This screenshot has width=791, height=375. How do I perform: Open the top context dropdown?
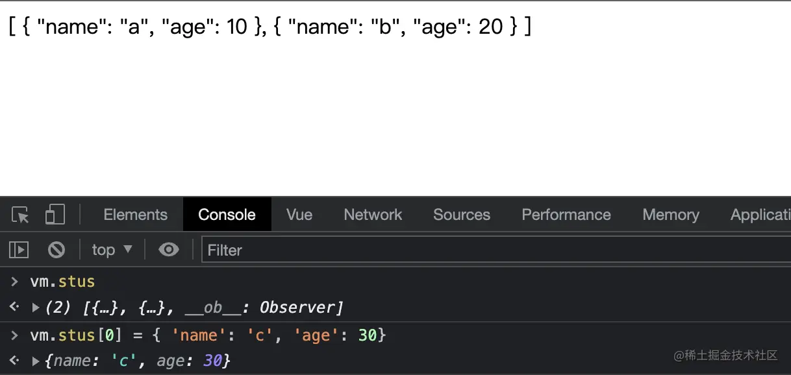(112, 250)
